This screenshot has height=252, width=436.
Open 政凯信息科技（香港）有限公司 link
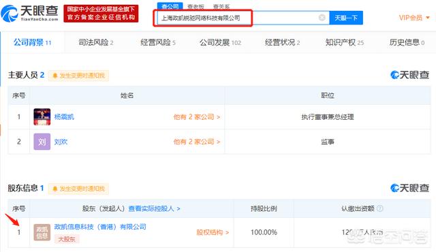pos(100,227)
